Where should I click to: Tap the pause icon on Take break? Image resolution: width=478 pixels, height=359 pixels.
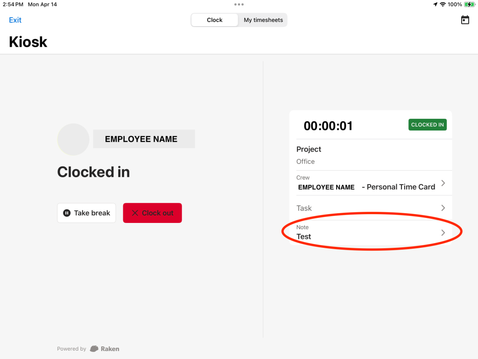67,213
